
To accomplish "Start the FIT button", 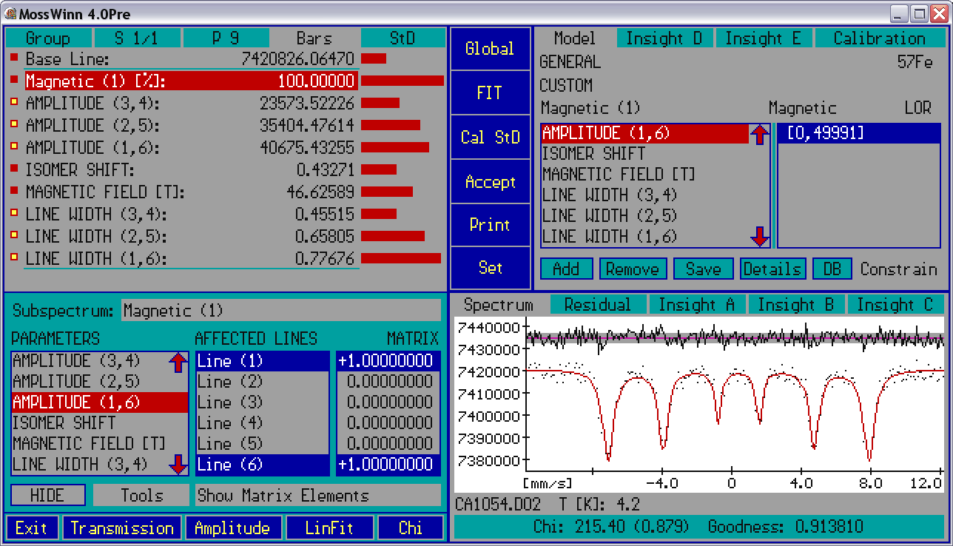I will tap(490, 93).
